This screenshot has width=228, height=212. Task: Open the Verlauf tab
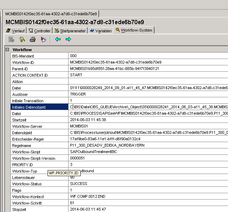click(16, 31)
